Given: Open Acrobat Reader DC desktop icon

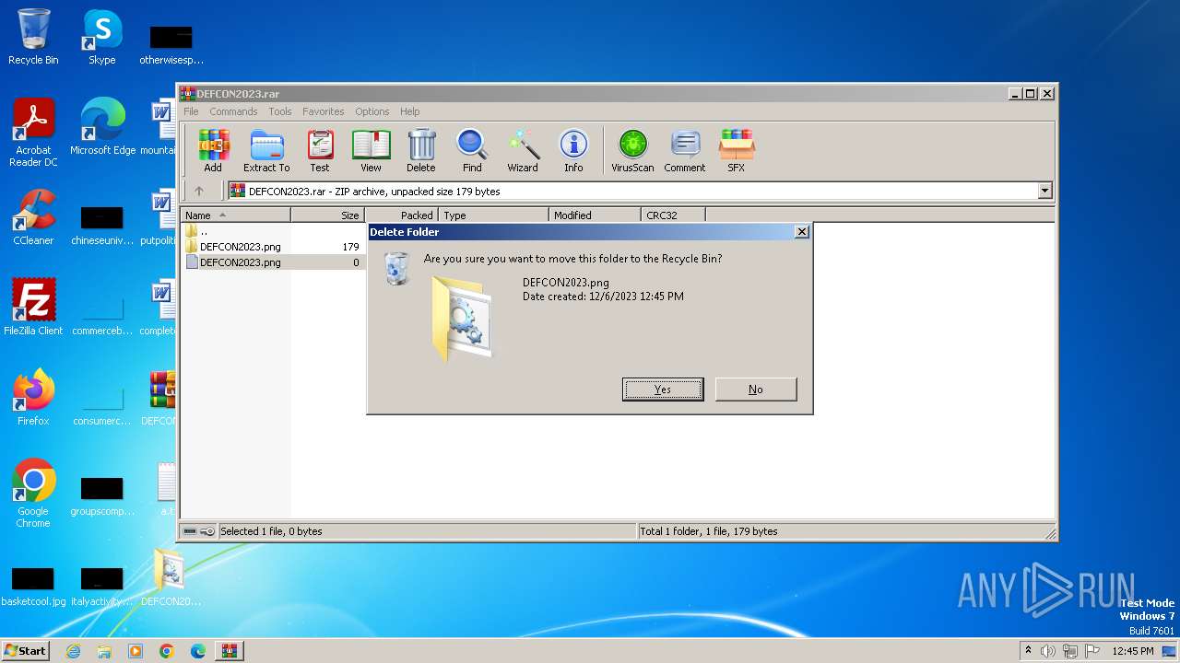Looking at the screenshot, I should (33, 133).
